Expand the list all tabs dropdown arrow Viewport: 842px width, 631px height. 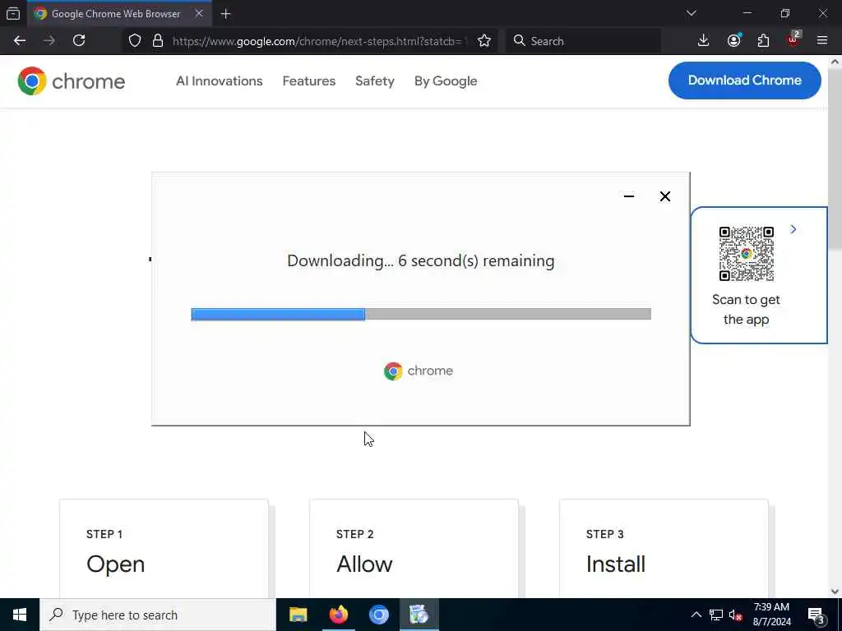691,13
